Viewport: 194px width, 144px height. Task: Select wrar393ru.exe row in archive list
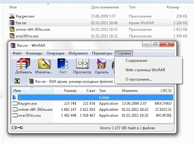click(x=92, y=115)
